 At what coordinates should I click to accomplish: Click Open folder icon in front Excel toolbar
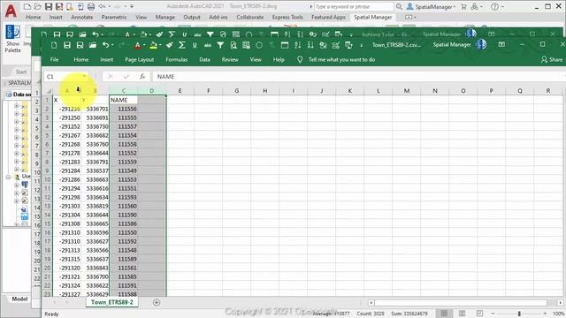(93, 45)
